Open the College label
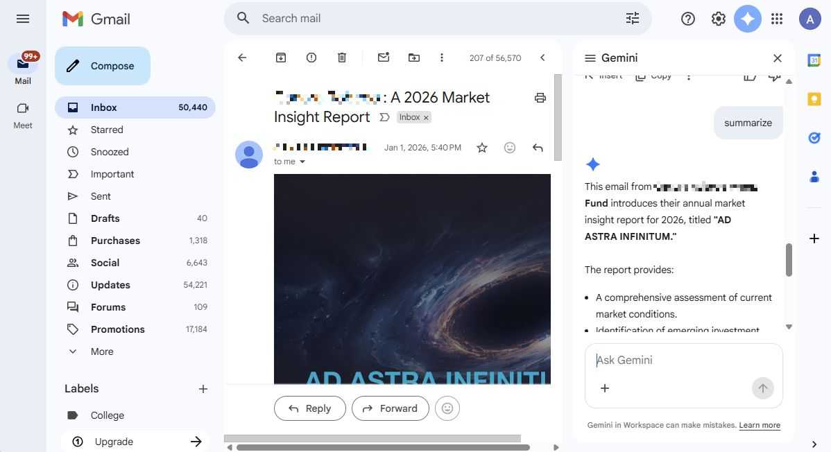This screenshot has width=831, height=452. click(135, 415)
